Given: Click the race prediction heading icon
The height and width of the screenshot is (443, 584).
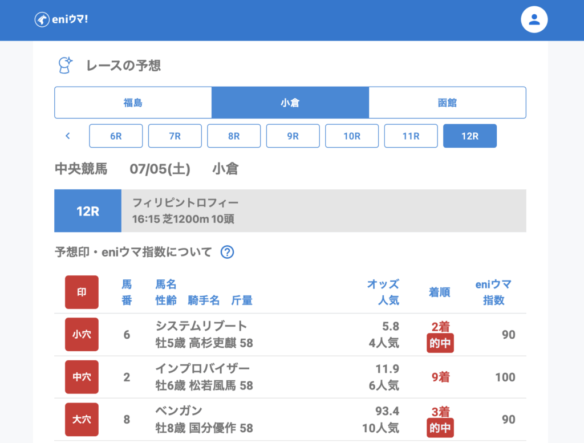Looking at the screenshot, I should click(66, 65).
